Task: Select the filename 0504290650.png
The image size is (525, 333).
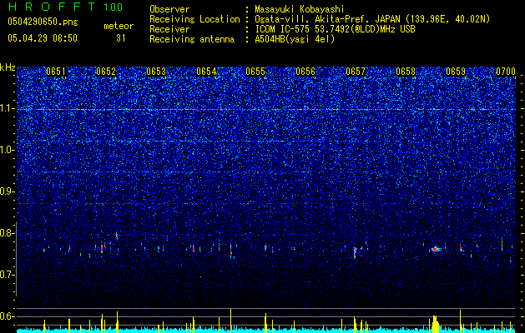Action: pyautogui.click(x=43, y=22)
